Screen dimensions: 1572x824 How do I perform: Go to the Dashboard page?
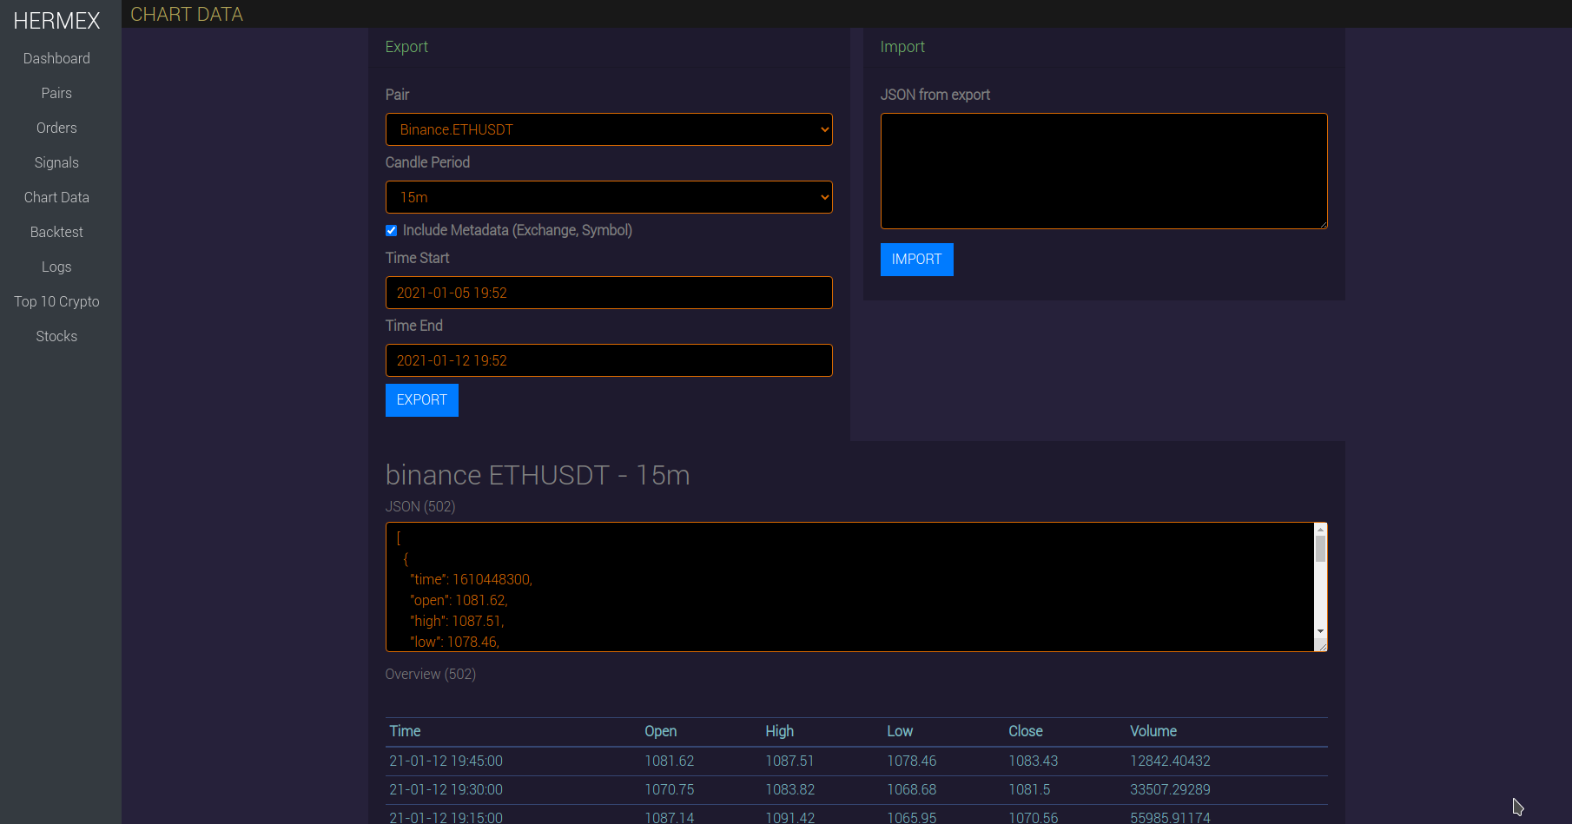[x=56, y=58]
